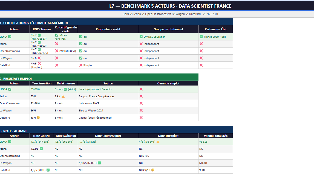
Task: Select the '~1 313' total volume cell
Action: tap(215, 142)
